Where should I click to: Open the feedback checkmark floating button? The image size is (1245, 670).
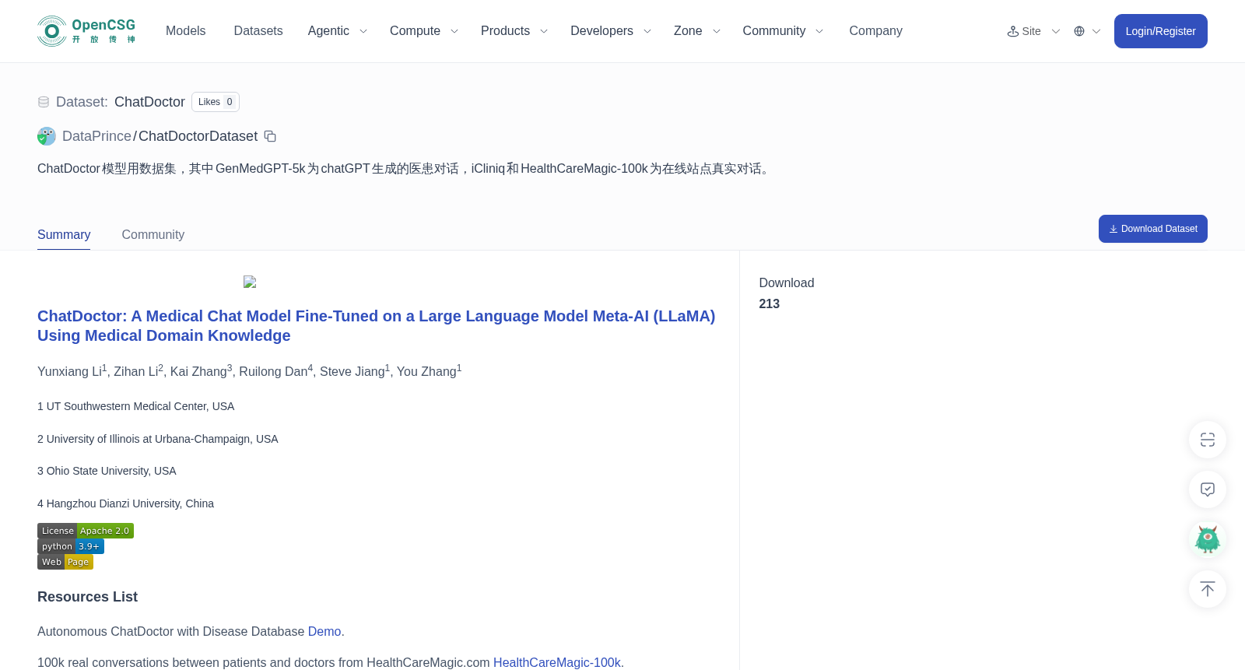tap(1208, 489)
